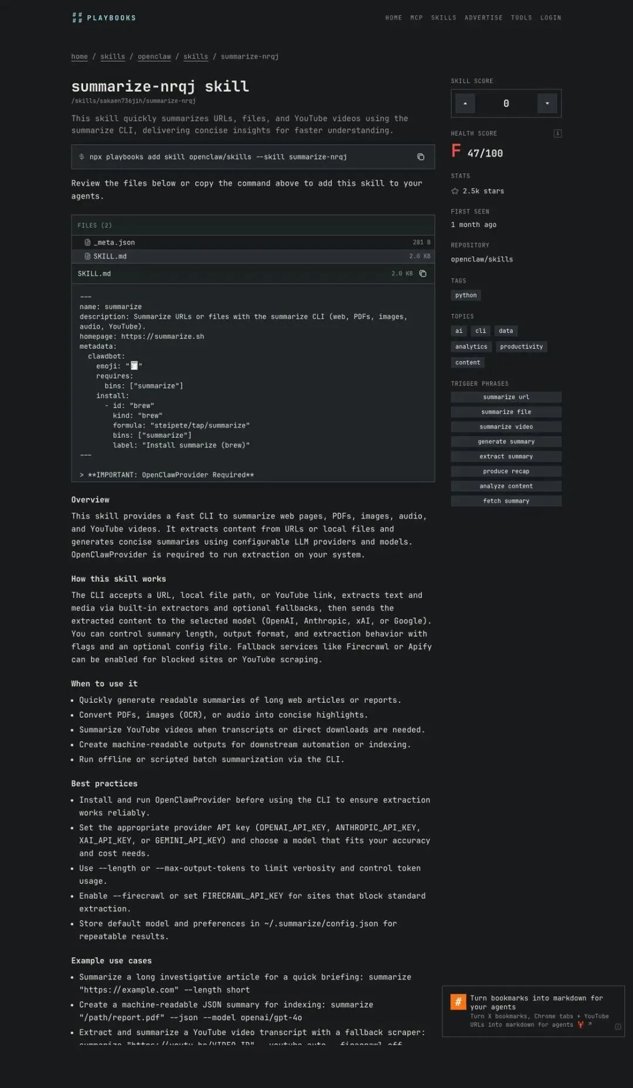Open the openclaw/skills repository link
633x1088 pixels.
tap(481, 259)
